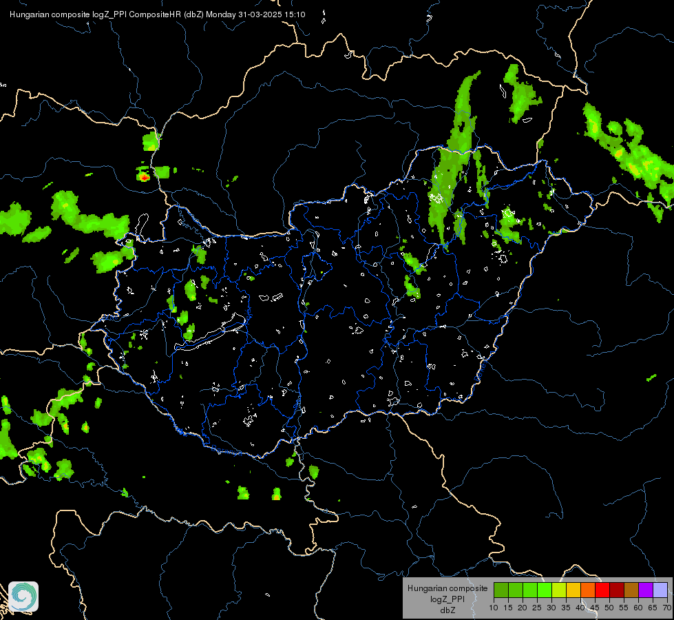
Task: Click the '10' tick label on the color scale
Action: [494, 608]
